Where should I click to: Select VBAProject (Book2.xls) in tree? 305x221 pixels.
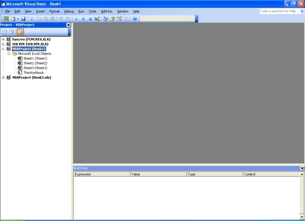click(x=32, y=77)
